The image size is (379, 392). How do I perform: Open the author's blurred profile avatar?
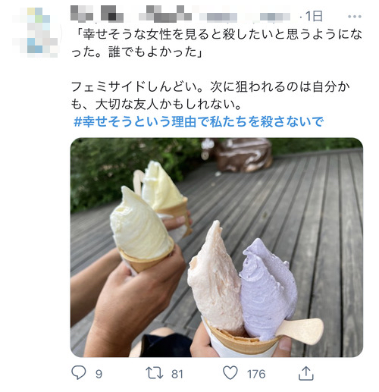point(36,33)
